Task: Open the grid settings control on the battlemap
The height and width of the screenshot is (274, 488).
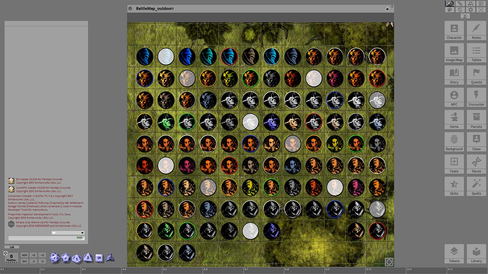Action: [389, 262]
